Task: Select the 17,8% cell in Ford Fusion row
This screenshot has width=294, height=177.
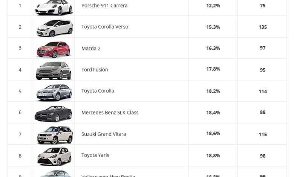Action: point(213,69)
